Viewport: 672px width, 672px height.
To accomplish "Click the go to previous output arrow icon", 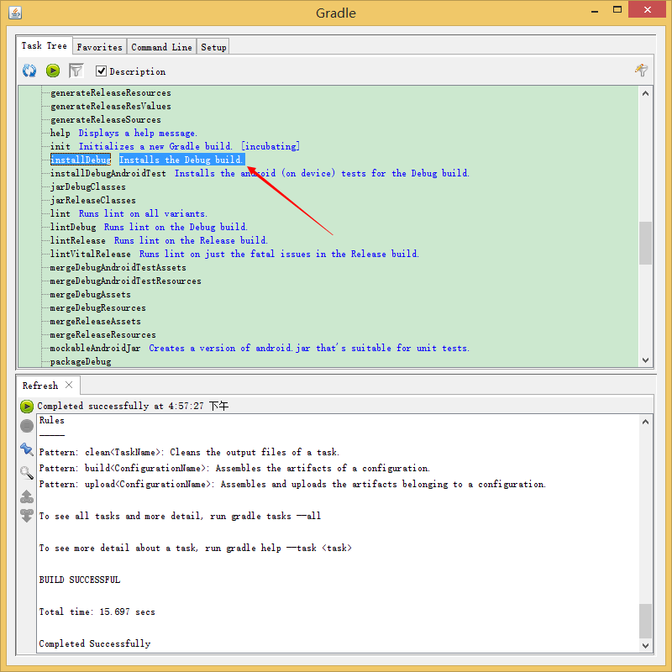I will [27, 496].
